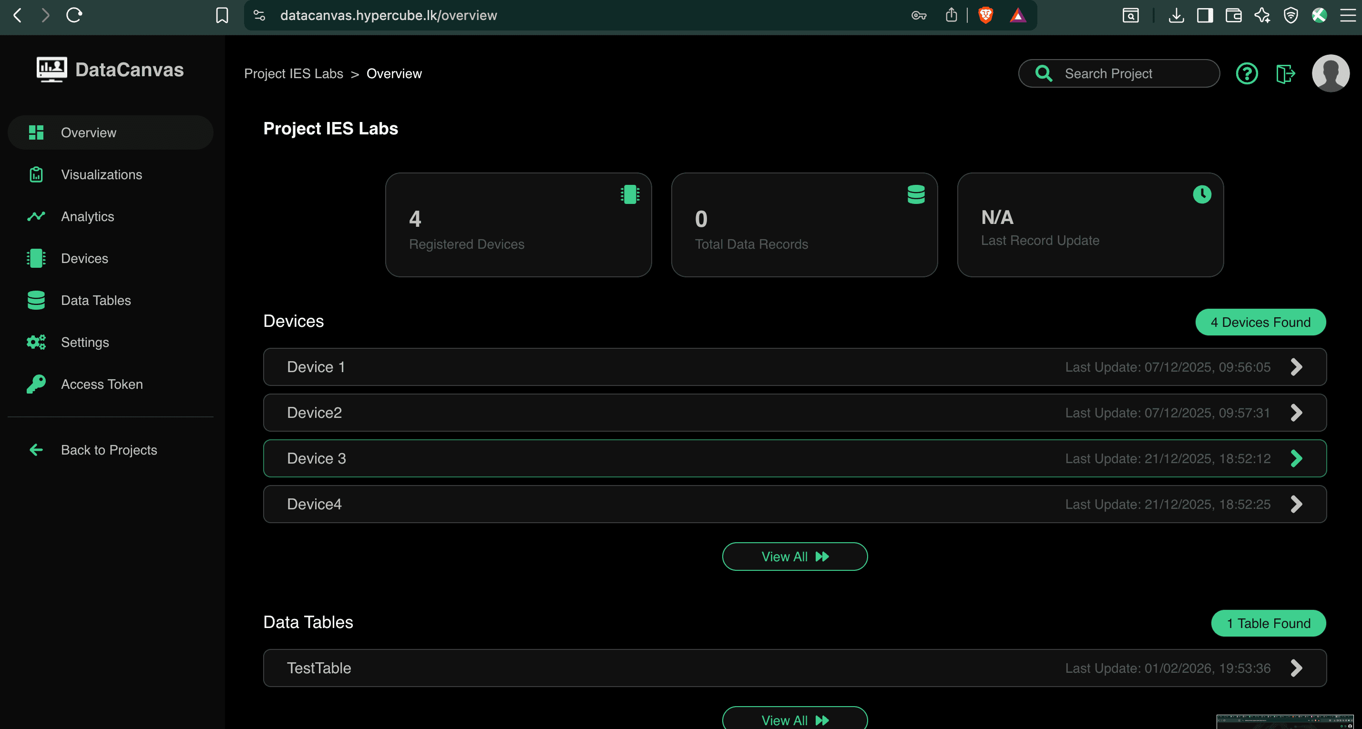Navigate to Project IES Labs breadcrumb

tap(294, 73)
